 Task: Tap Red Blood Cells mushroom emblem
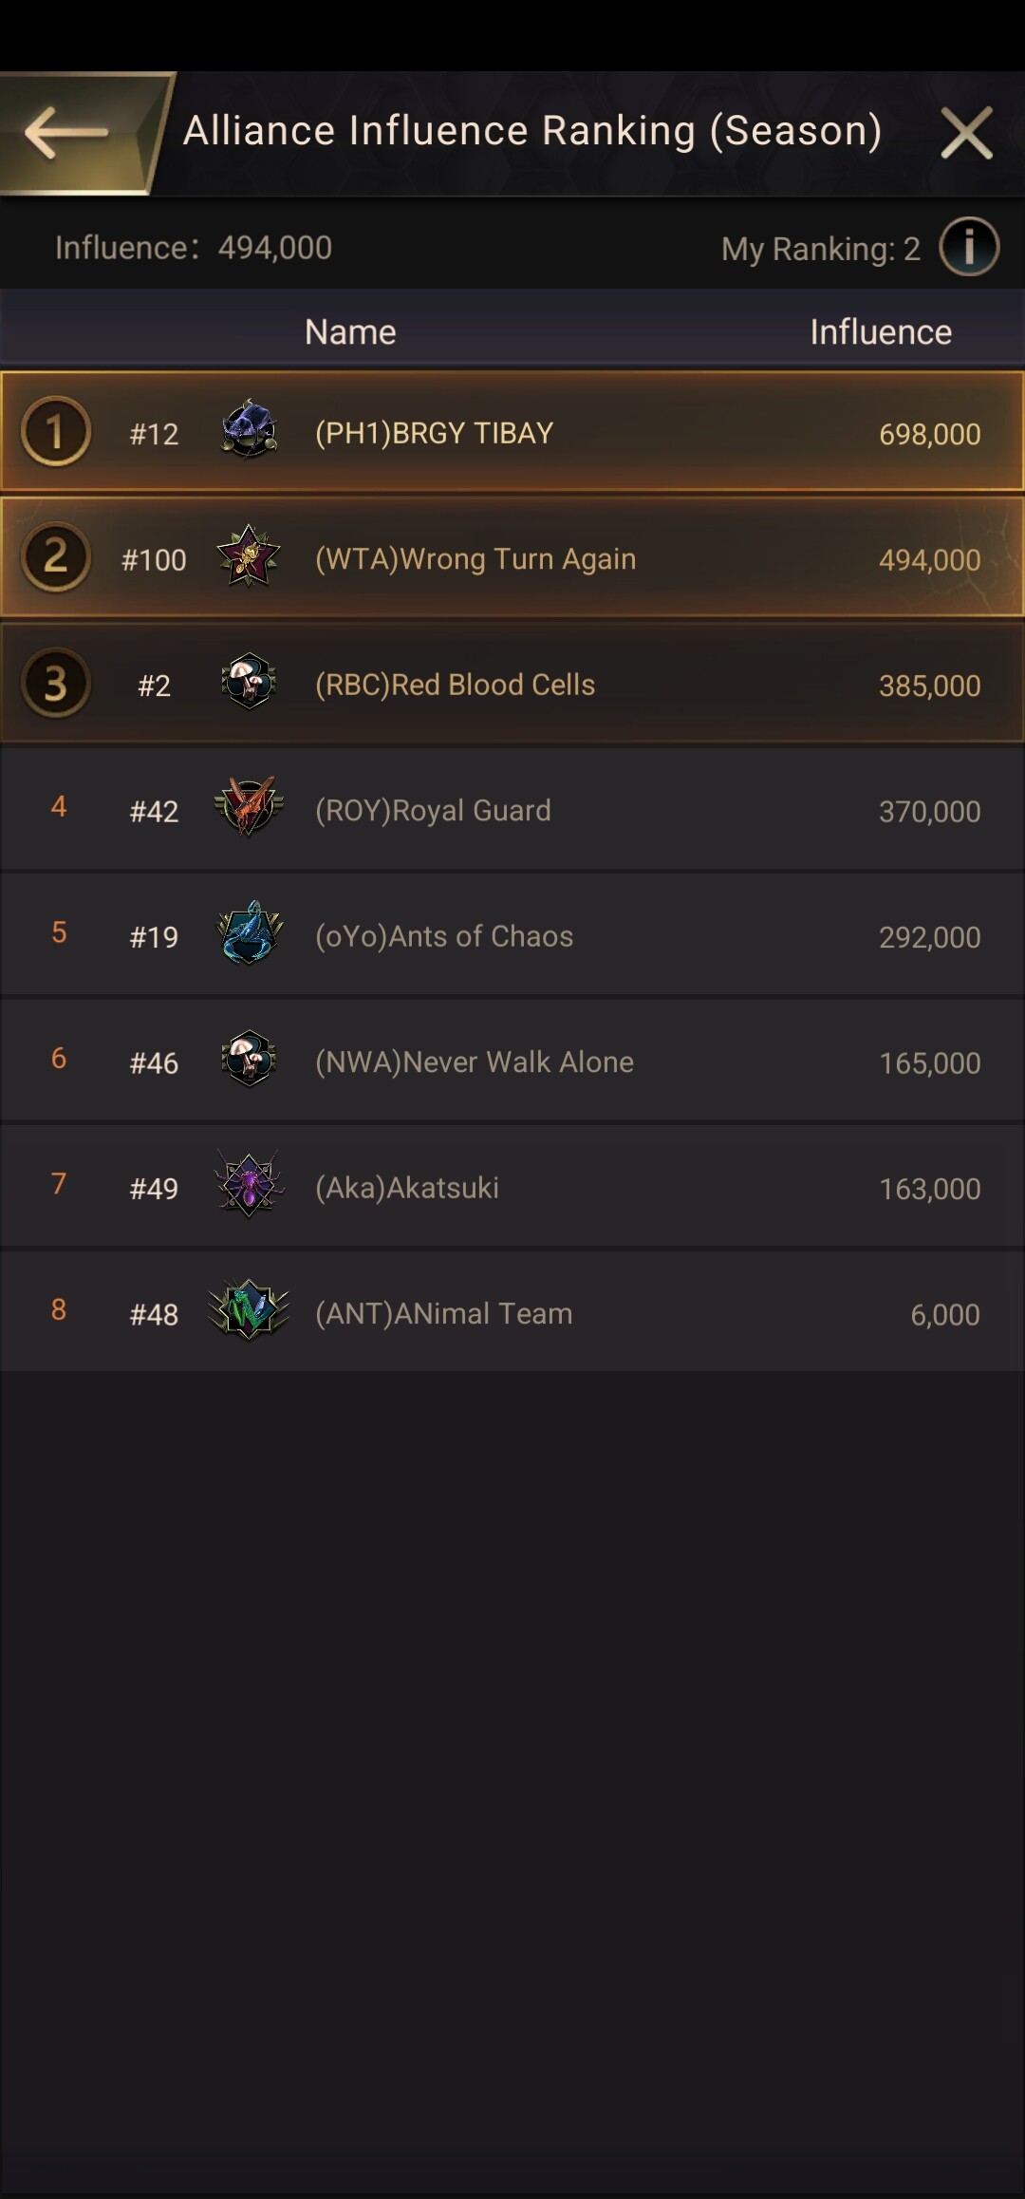pos(249,683)
